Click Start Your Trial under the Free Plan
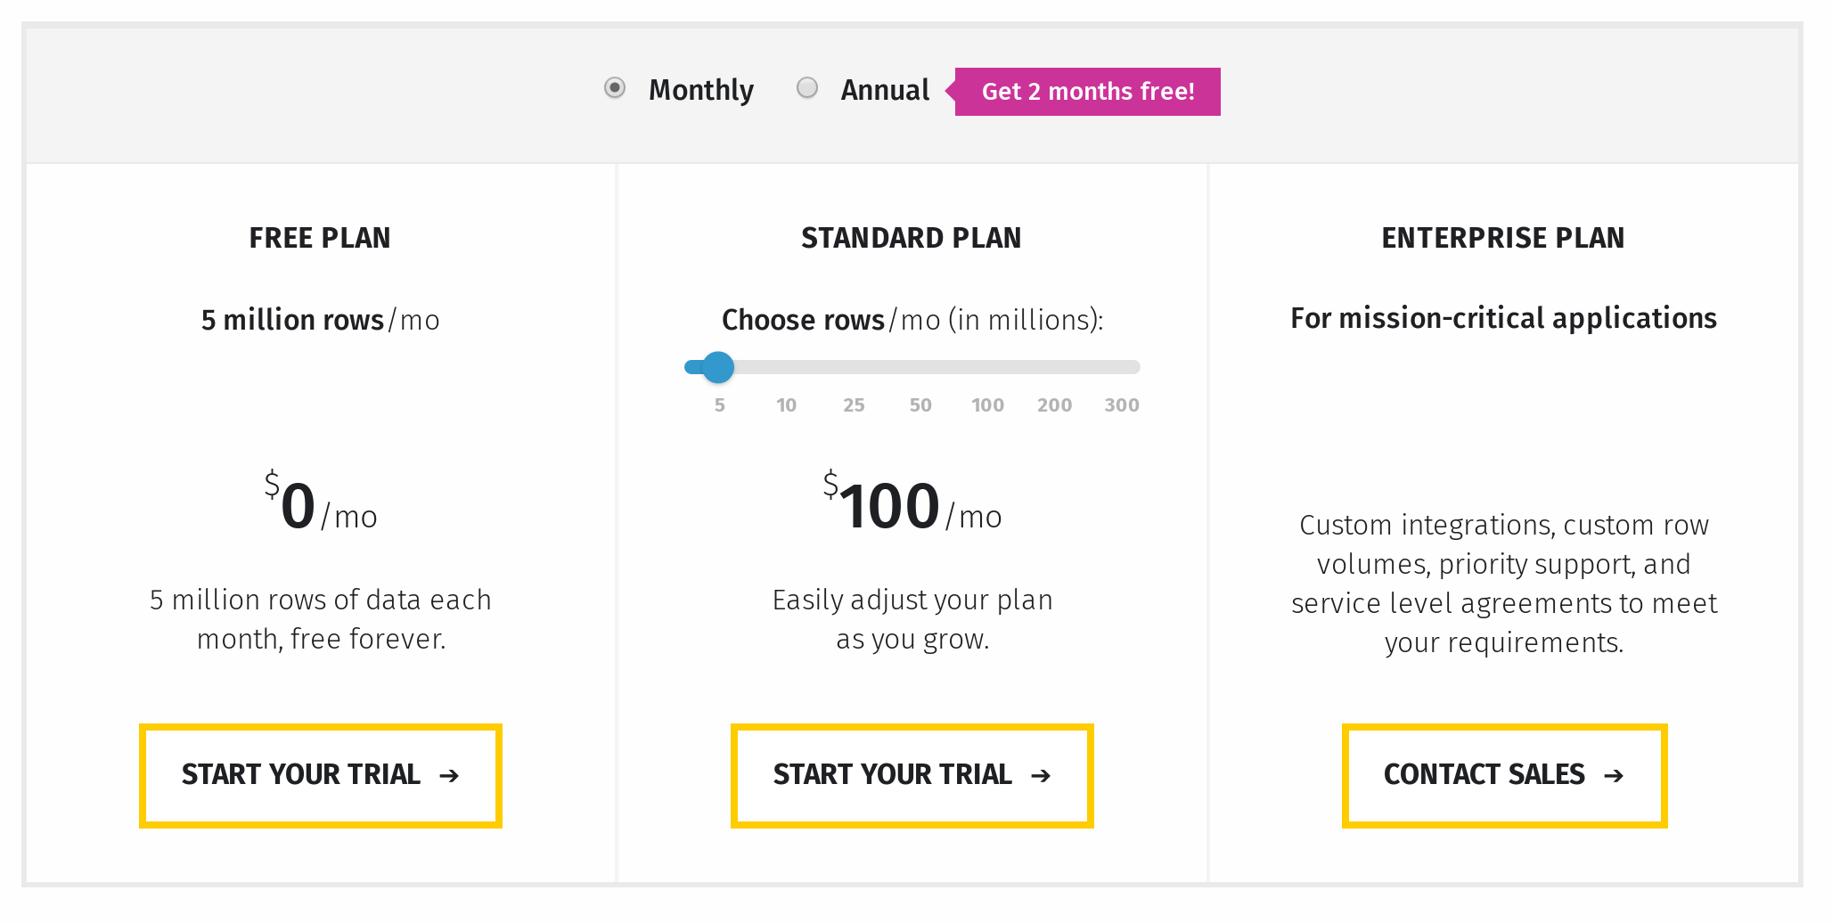 (320, 775)
